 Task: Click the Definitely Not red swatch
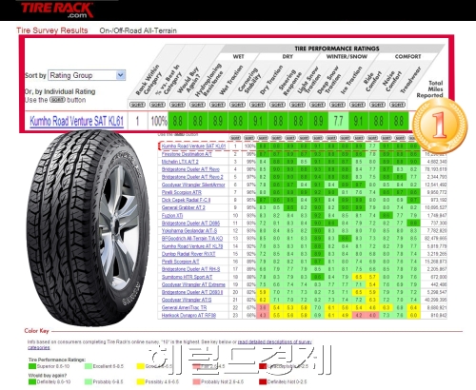pos(263,381)
